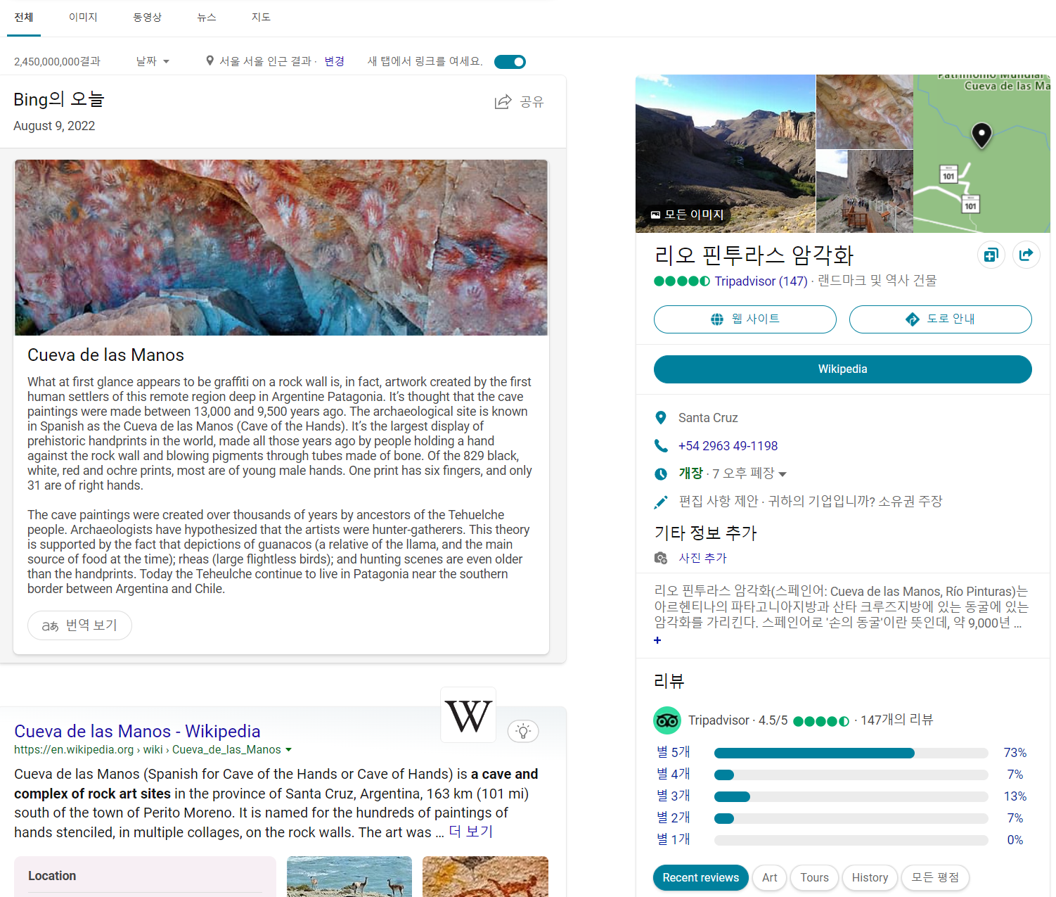
Task: Click the 별 5개 rating bar
Action: 851,753
